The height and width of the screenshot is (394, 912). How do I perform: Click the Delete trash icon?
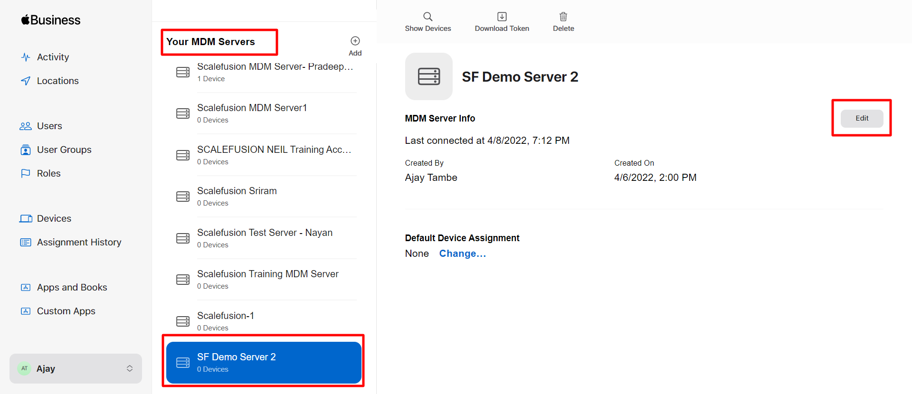[x=563, y=17]
